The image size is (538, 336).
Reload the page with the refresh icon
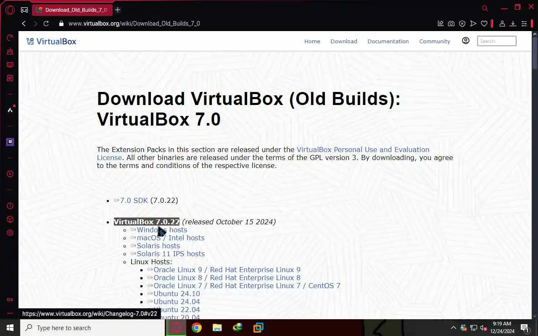click(x=46, y=24)
